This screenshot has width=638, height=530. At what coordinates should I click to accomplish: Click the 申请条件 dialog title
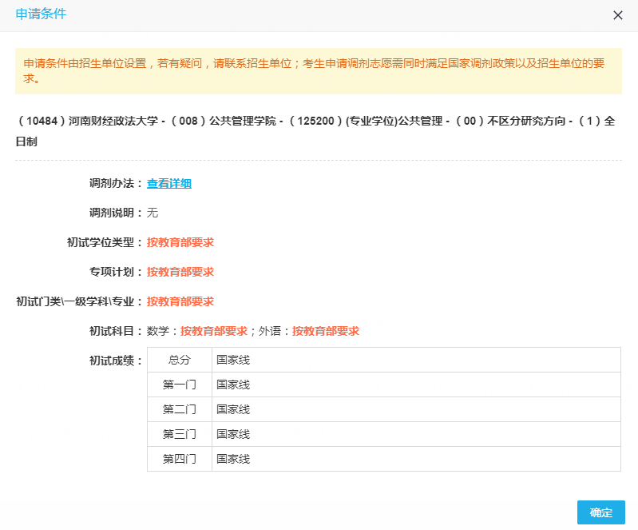point(41,14)
